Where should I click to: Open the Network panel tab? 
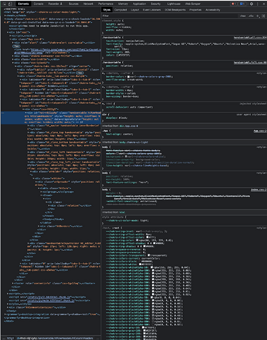[x=88, y=4]
